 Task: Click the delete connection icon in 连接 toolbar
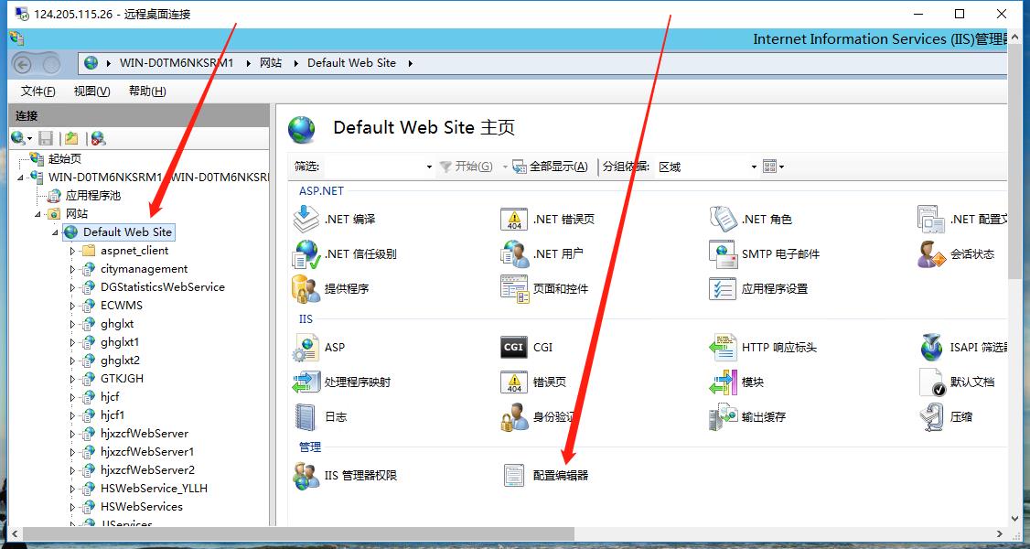coord(98,138)
